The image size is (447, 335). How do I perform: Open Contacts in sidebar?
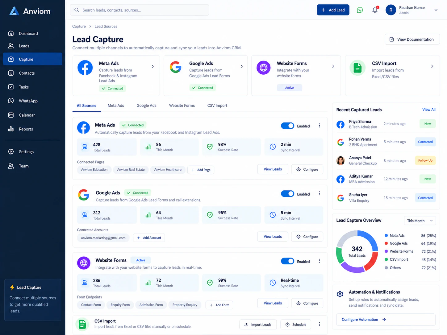32,73
